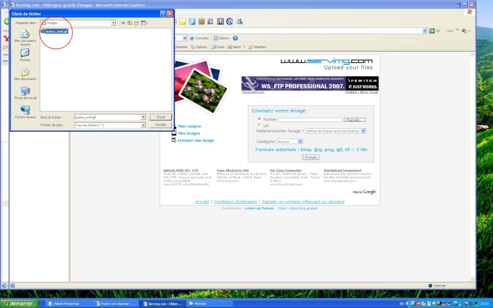Click Free Abstracts Site ad link

233,170
